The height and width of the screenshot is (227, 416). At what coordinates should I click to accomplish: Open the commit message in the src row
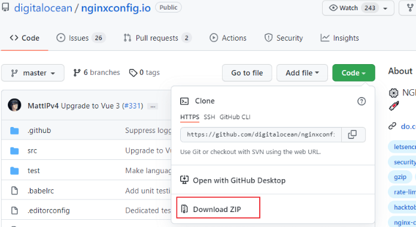coord(148,150)
